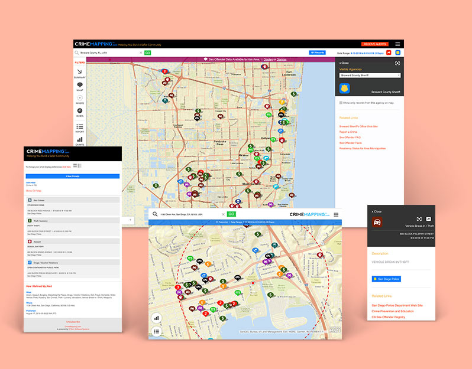This screenshot has height=369, width=472.
Task: Select list view in the email display preferences
Action: pyautogui.click(x=75, y=165)
